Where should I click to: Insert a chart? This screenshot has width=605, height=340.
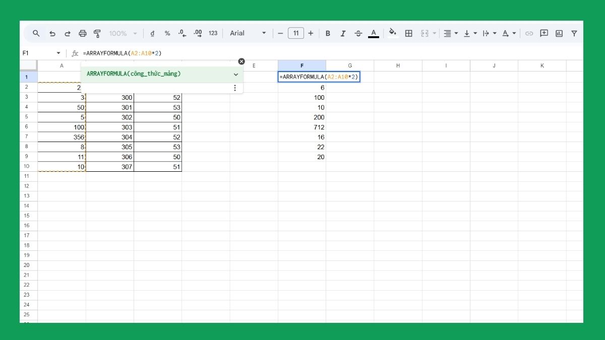pyautogui.click(x=559, y=33)
